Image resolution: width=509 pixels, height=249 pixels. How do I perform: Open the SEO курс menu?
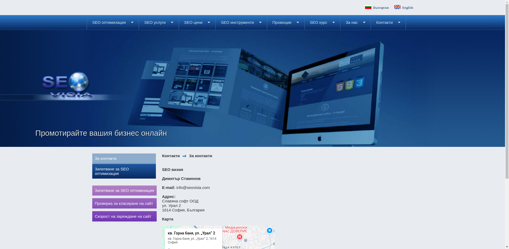[x=318, y=22]
